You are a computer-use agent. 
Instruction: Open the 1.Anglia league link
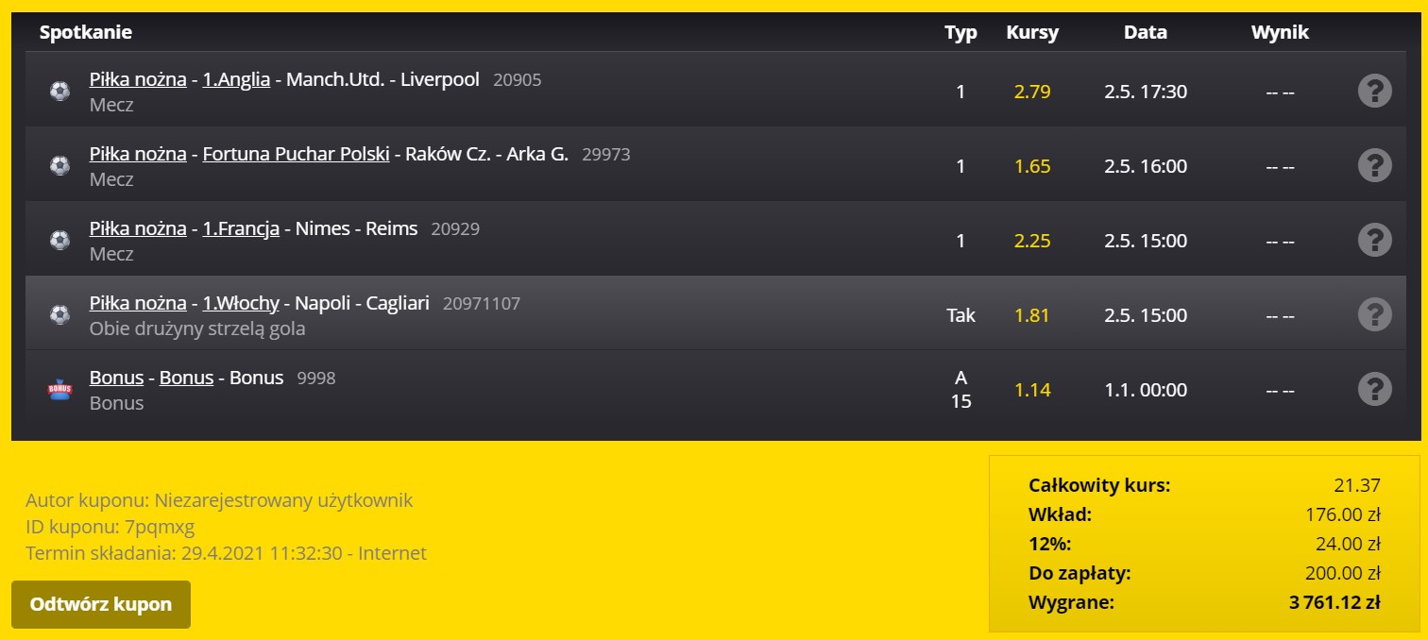point(236,79)
